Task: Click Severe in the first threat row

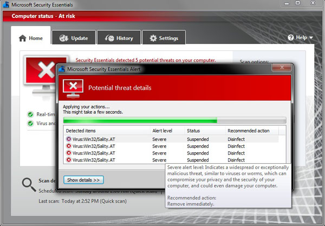Action: tap(159, 139)
